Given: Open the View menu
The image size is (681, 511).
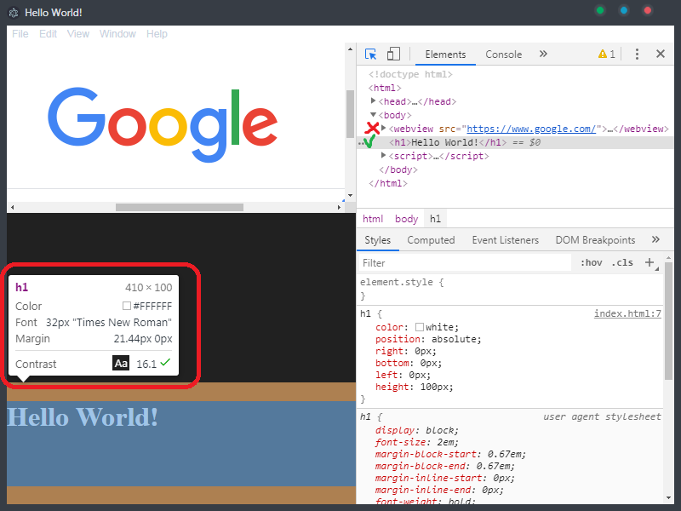Looking at the screenshot, I should click(77, 34).
